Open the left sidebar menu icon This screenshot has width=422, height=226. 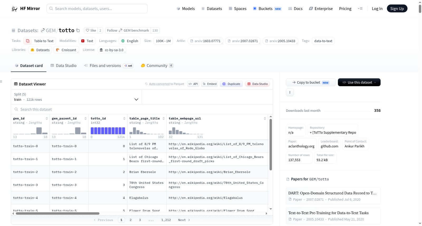[x=1, y=81]
